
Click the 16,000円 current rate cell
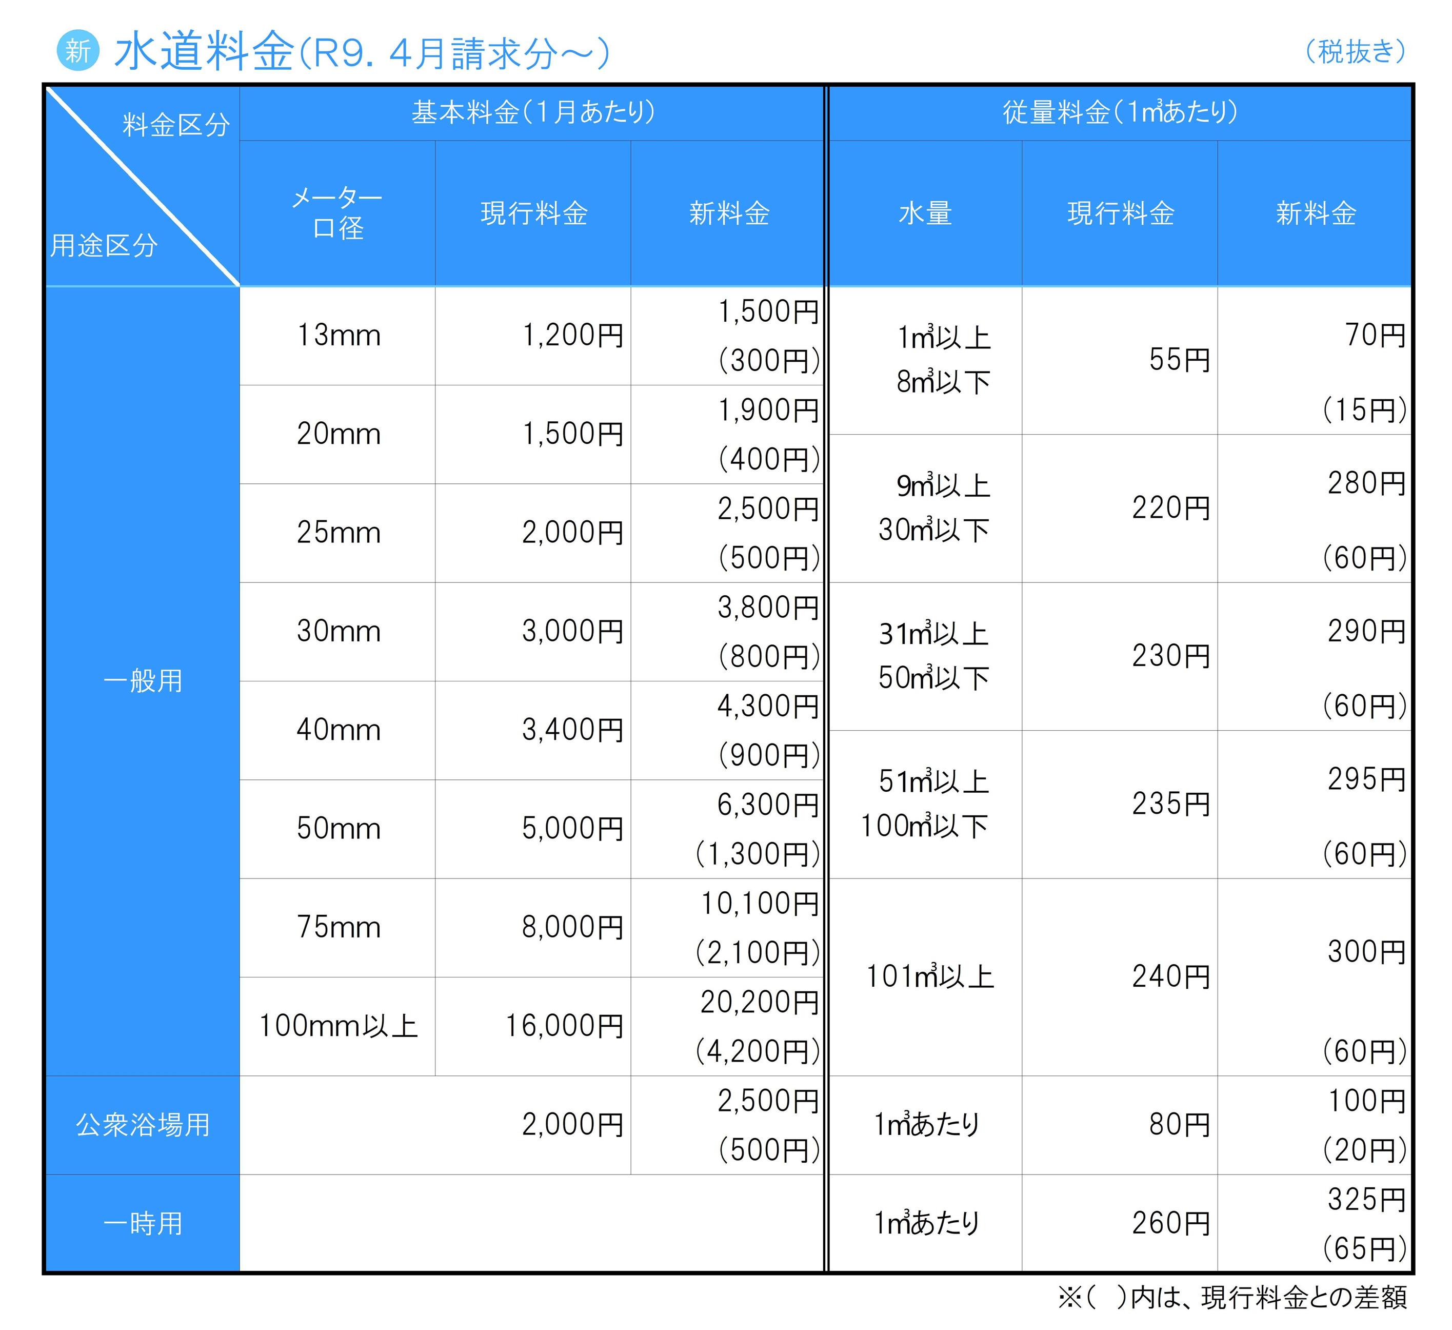click(564, 1026)
